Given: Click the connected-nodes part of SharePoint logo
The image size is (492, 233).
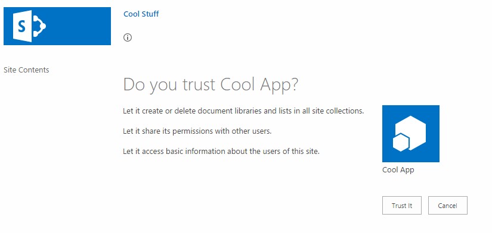Looking at the screenshot, I should click(39, 26).
